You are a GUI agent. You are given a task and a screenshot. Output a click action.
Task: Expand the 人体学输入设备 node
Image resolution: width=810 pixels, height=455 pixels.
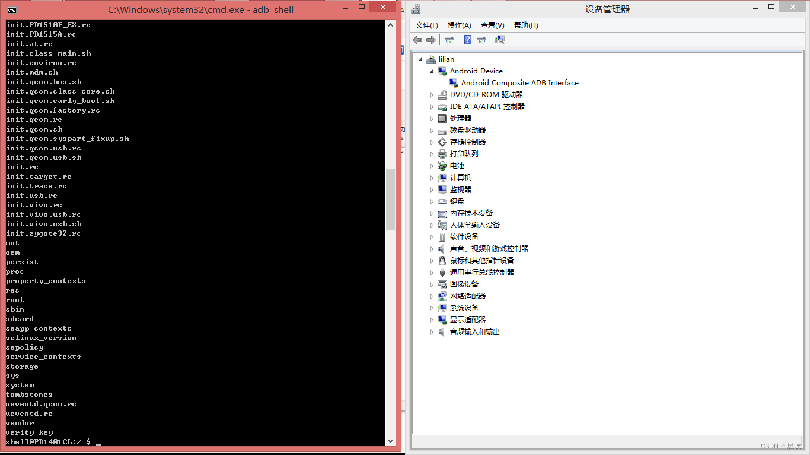(x=432, y=225)
